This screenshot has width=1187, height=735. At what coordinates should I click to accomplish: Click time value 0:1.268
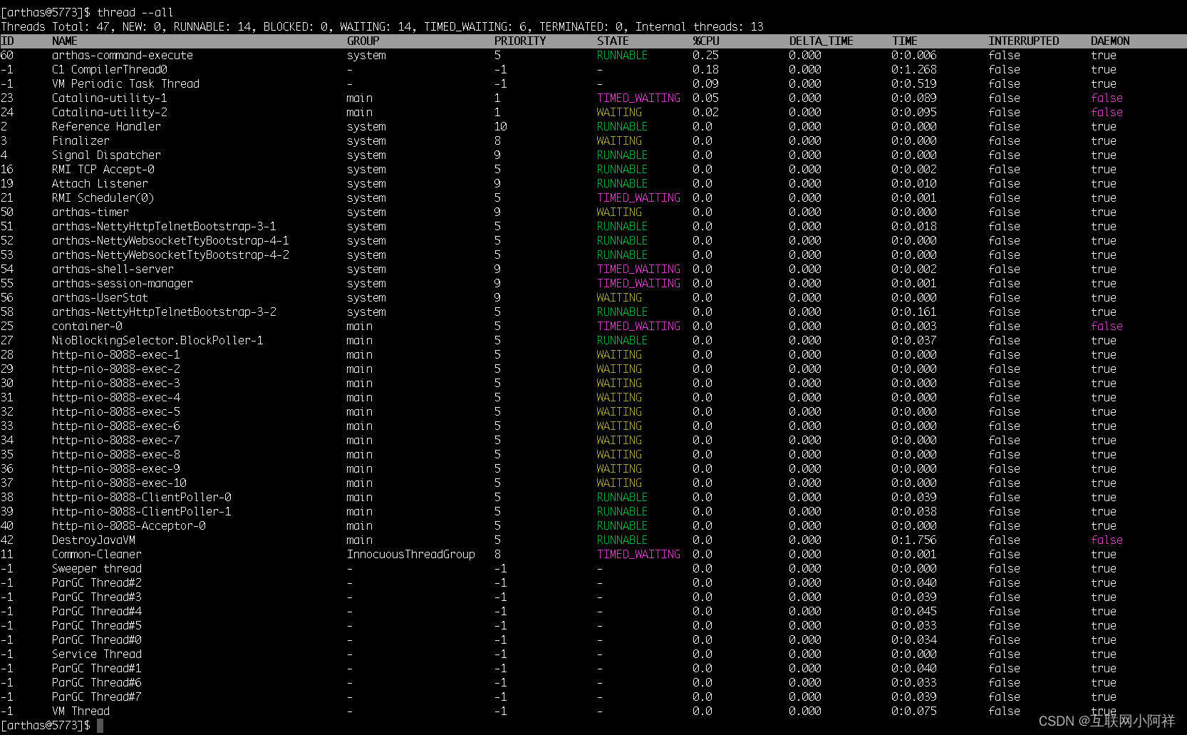[914, 69]
